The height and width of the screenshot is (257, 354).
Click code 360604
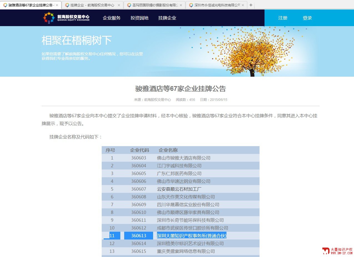pyautogui.click(x=139, y=166)
